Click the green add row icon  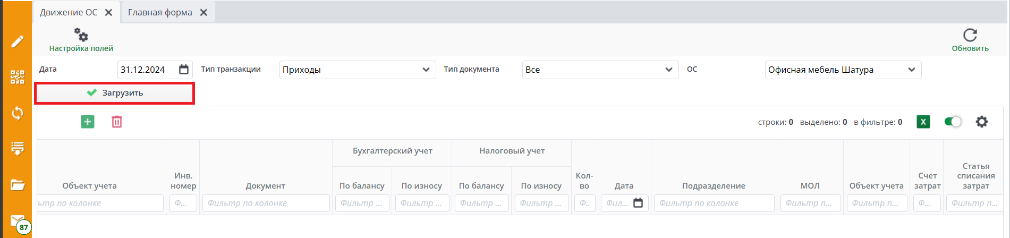tap(88, 122)
